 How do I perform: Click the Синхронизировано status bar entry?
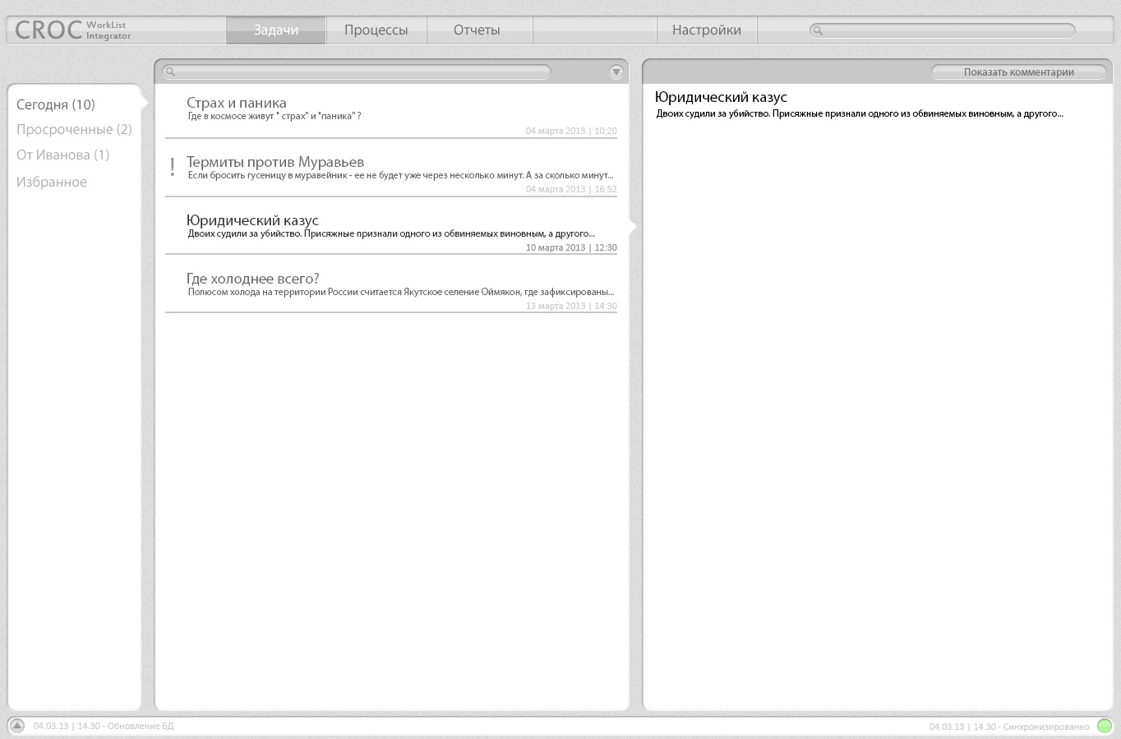pyautogui.click(x=1009, y=727)
